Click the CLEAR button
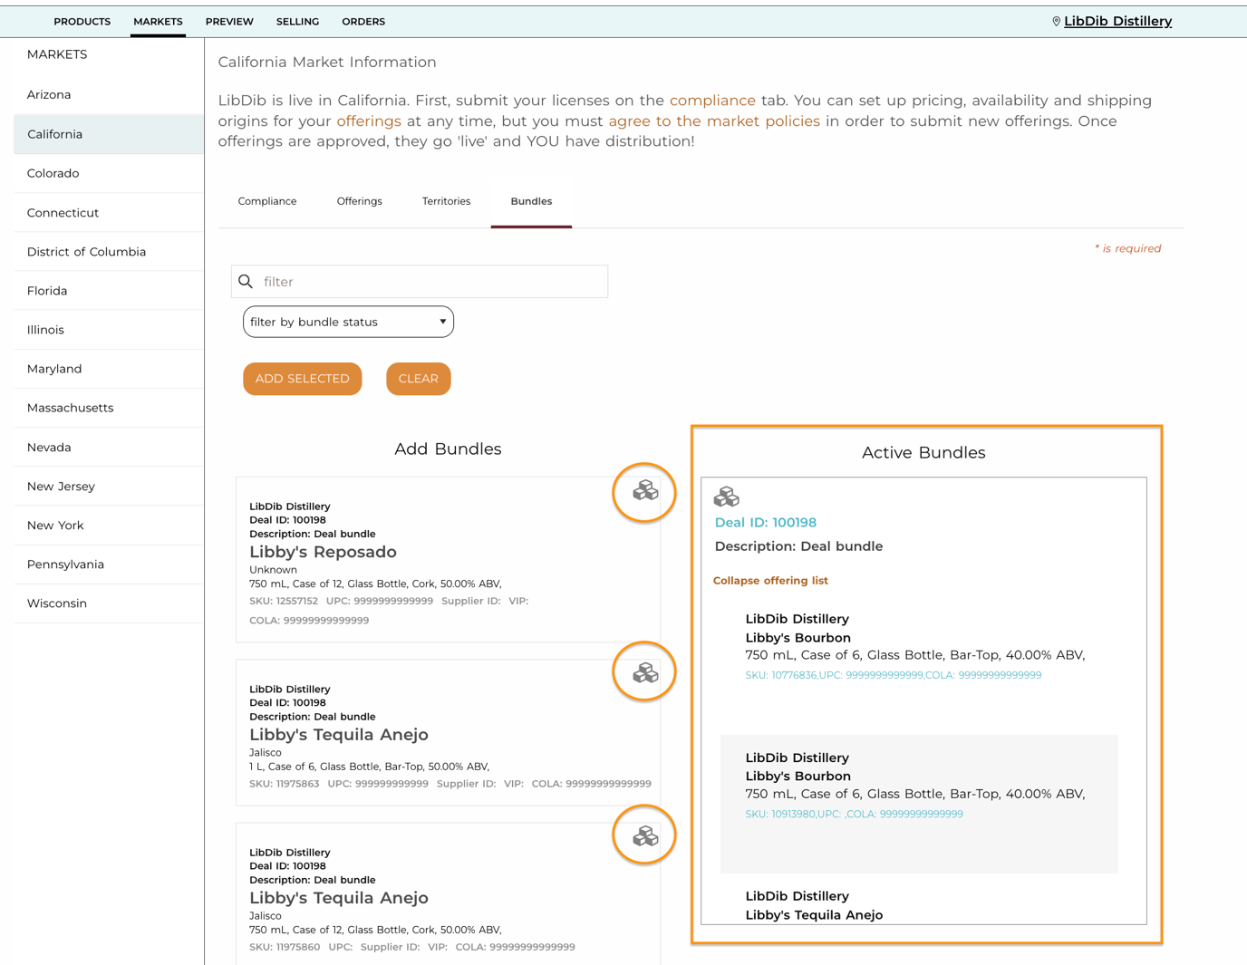This screenshot has height=965, width=1247. pyautogui.click(x=419, y=379)
